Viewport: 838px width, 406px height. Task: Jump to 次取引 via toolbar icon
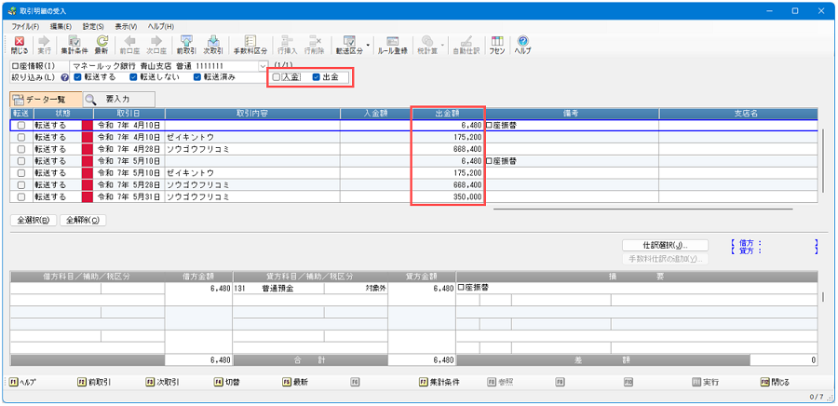pyautogui.click(x=213, y=46)
